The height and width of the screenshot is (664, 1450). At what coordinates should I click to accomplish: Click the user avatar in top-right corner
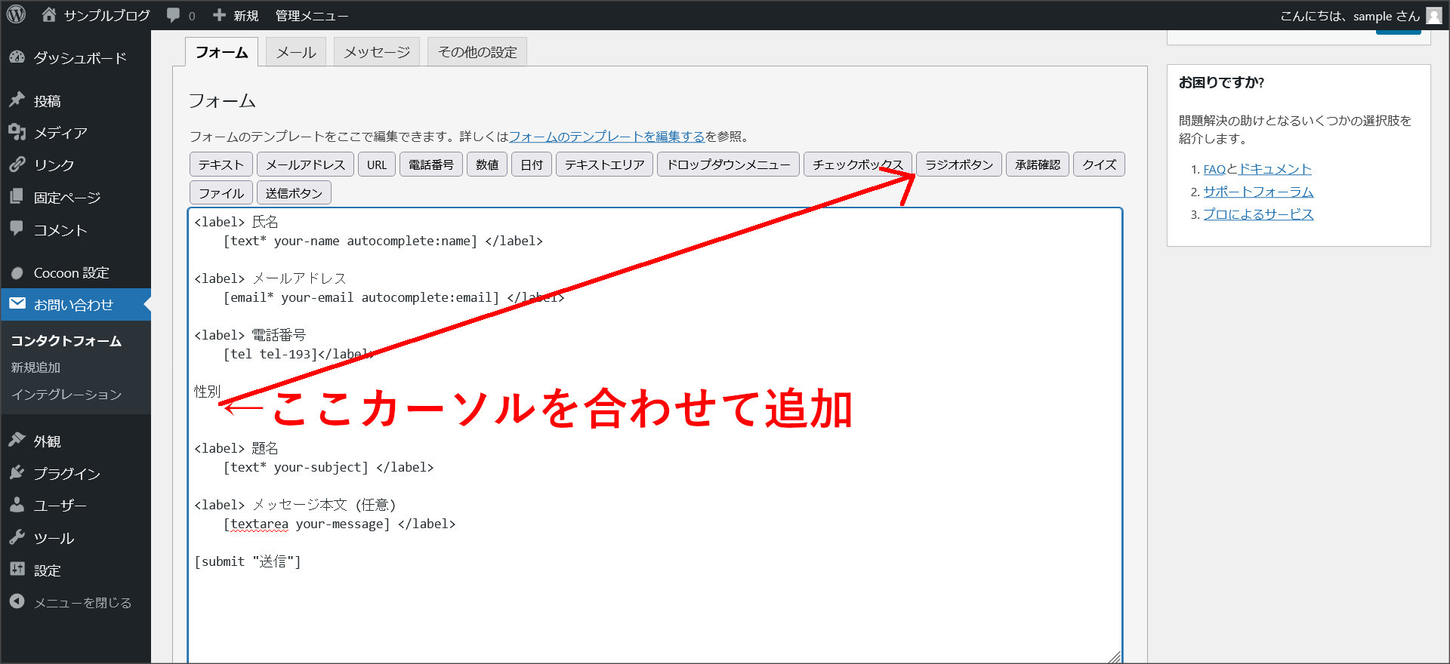(x=1433, y=16)
